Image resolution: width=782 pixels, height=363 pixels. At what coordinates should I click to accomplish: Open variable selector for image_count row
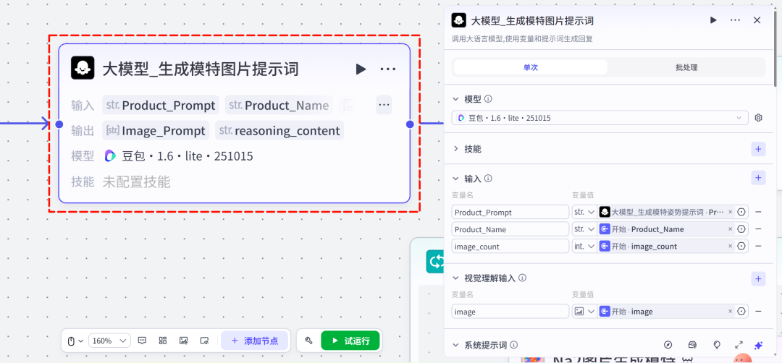tap(741, 246)
